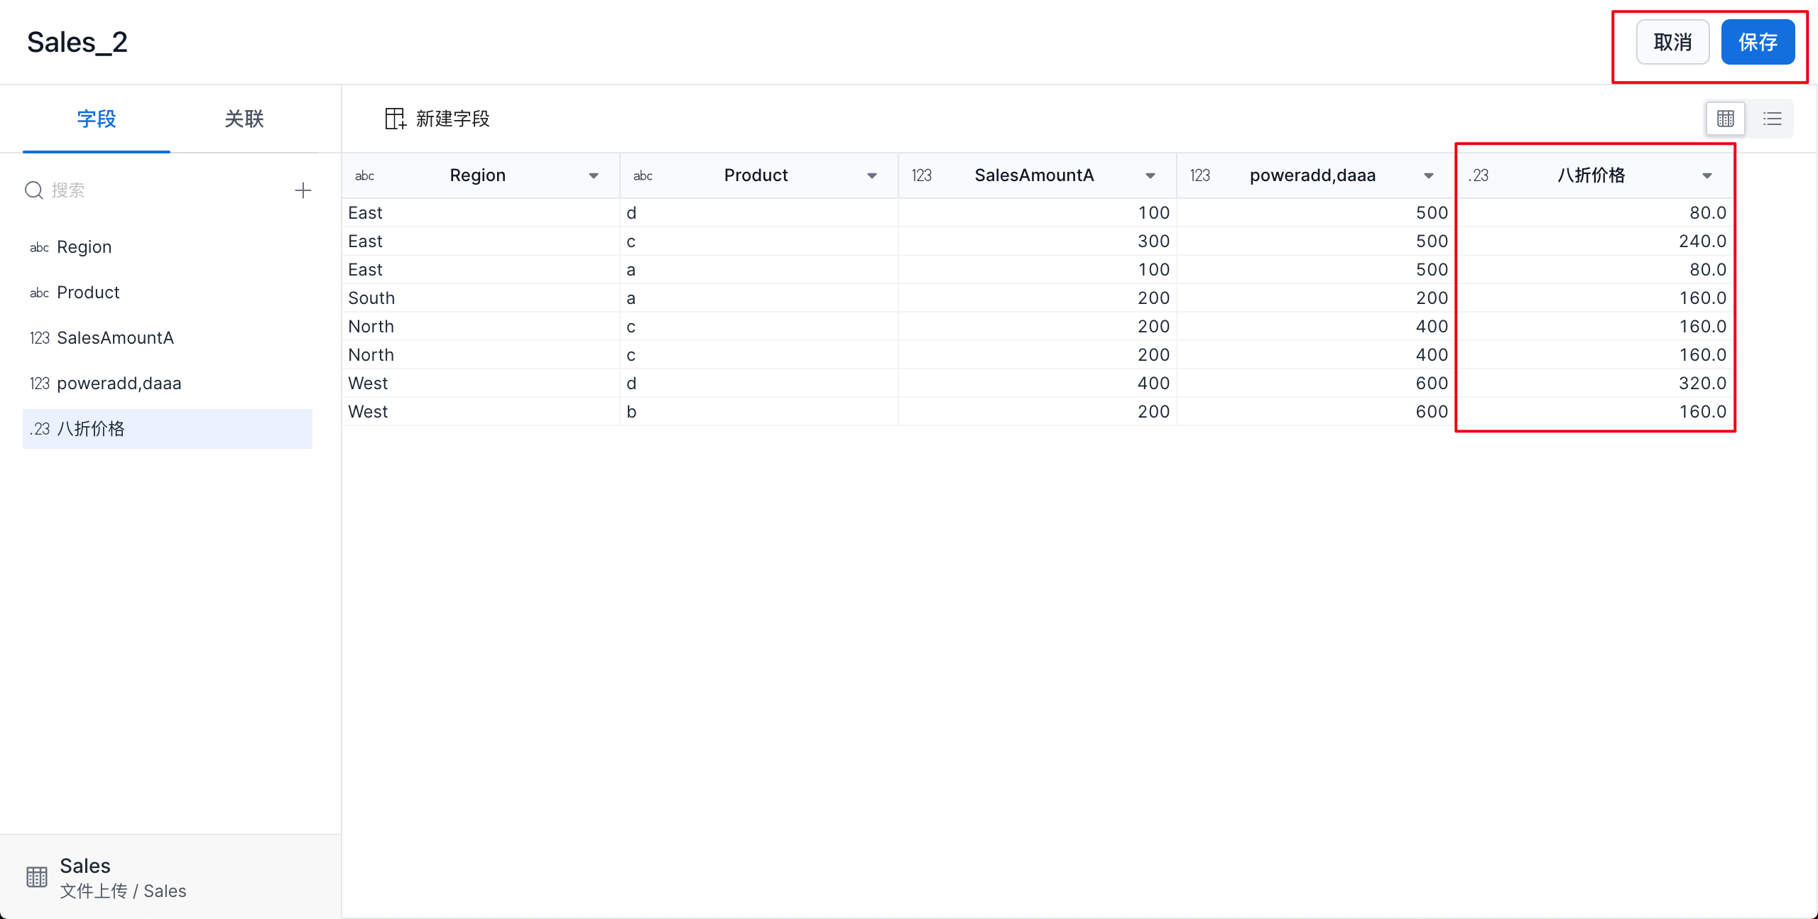Click the search magnifier icon
The image size is (1818, 919).
coord(33,190)
